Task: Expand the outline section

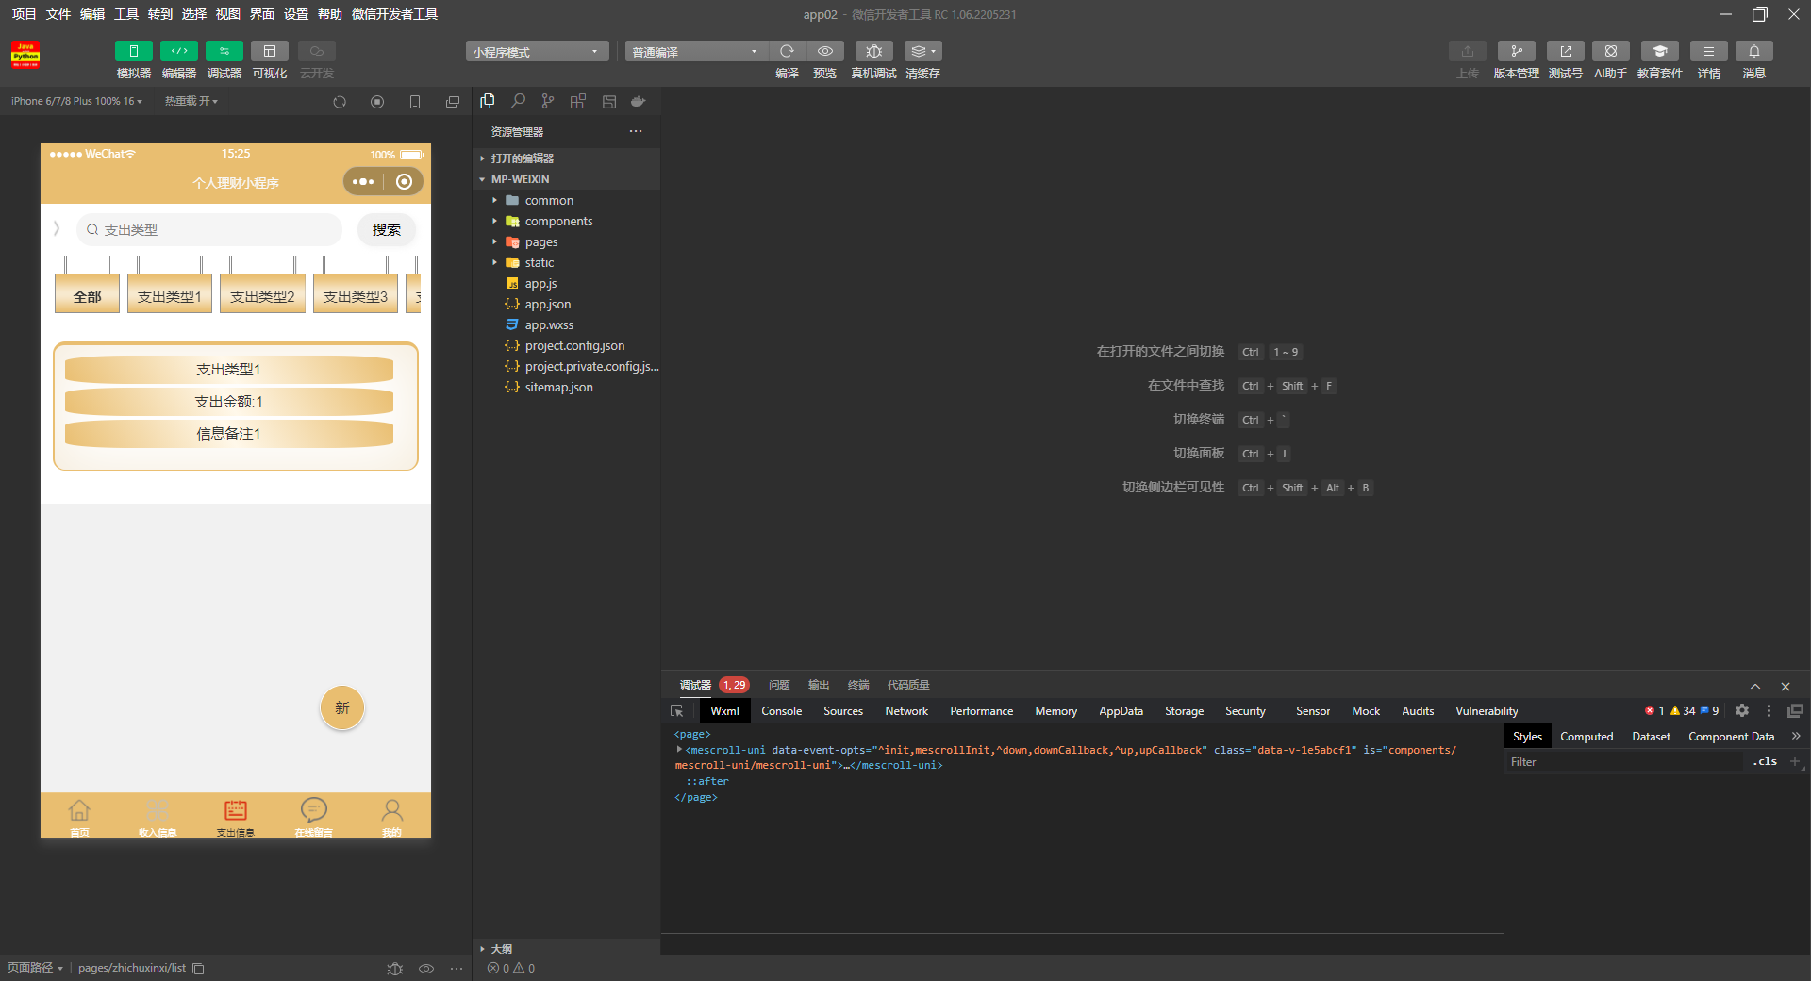Action: pyautogui.click(x=566, y=949)
